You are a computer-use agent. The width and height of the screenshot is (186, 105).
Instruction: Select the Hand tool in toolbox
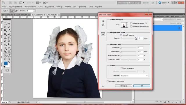click(x=5, y=59)
